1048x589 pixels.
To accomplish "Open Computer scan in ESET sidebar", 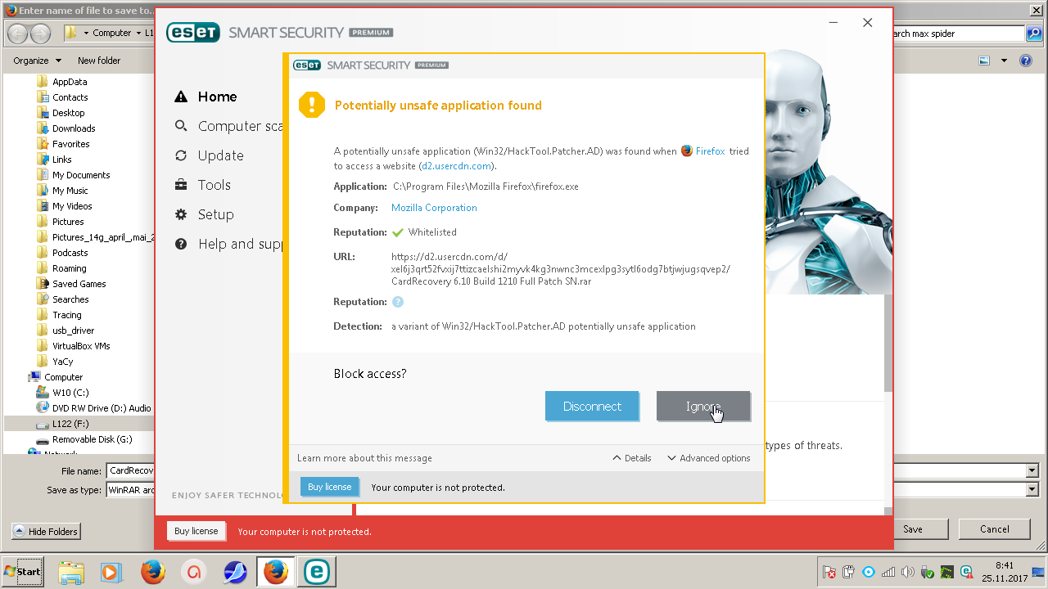I will 241,126.
